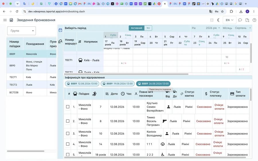Open the 2026 рік year dropdown
Image resolution: width=258 pixels, height=161 pixels.
pyautogui.click(x=213, y=28)
